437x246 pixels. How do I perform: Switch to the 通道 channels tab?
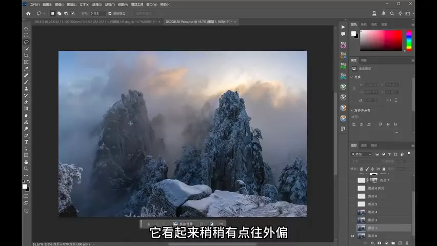pyautogui.click(x=364, y=146)
